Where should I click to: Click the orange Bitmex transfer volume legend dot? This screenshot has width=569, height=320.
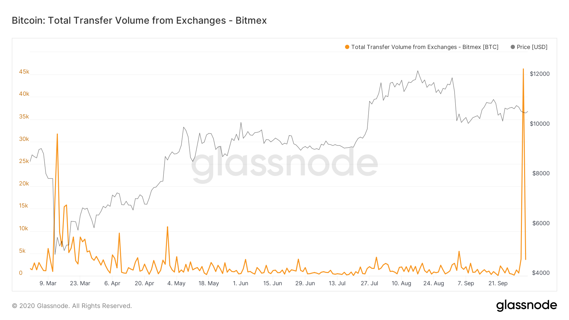click(x=347, y=47)
